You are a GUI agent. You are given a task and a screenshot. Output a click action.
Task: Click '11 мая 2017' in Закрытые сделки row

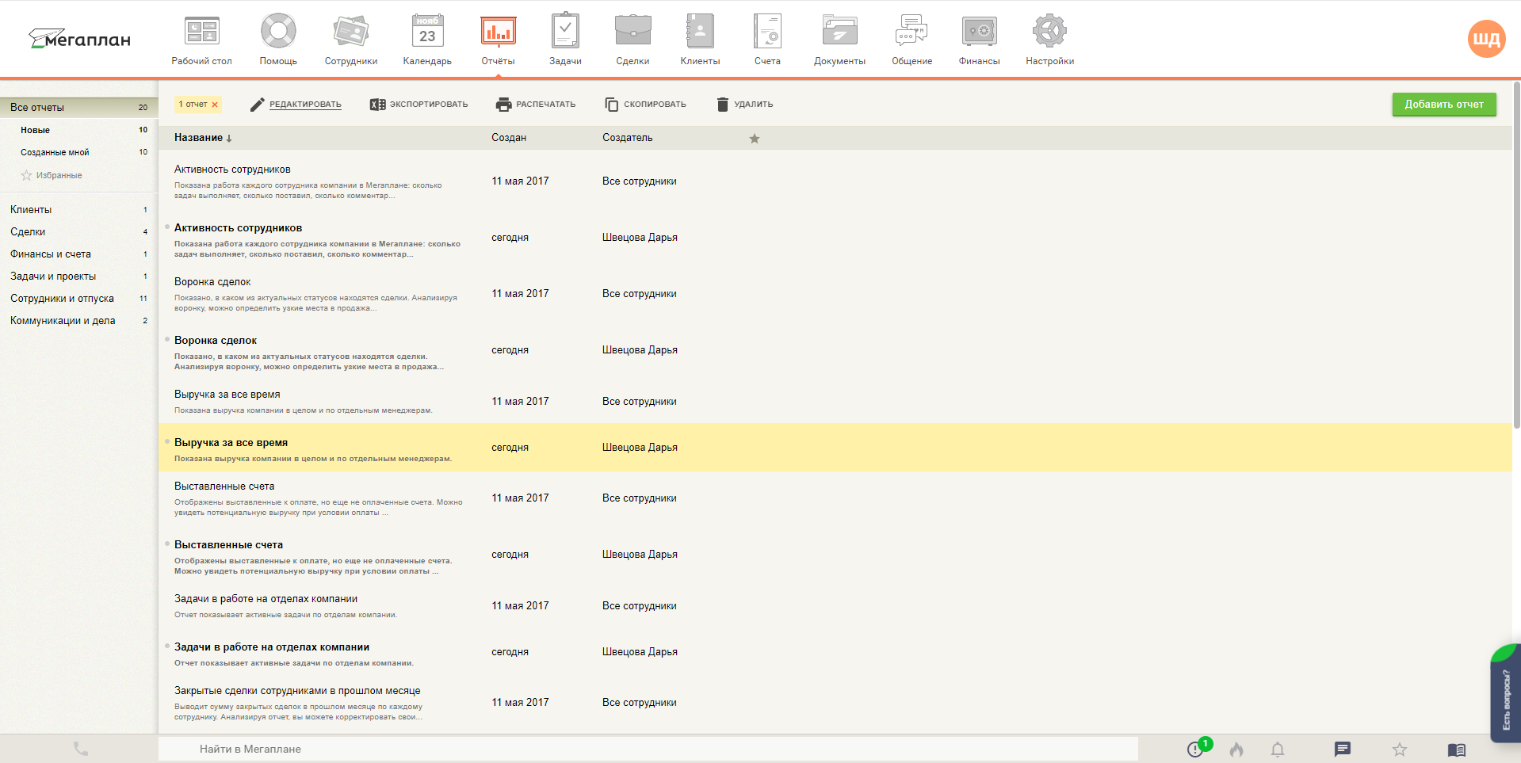(520, 703)
